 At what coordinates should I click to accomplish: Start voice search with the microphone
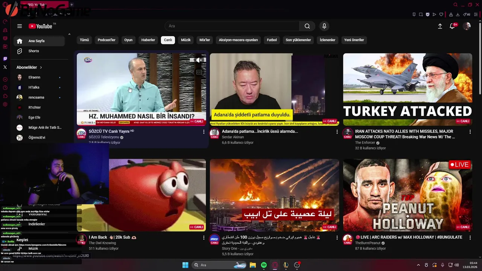[324, 26]
